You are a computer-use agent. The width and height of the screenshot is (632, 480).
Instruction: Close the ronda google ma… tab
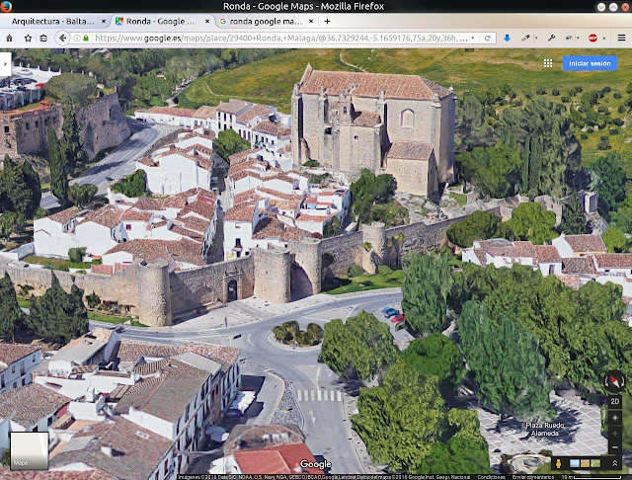[311, 22]
